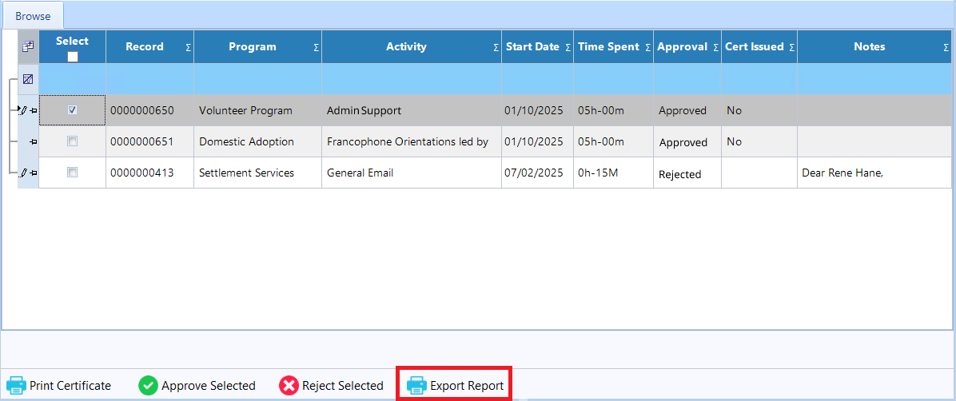Select record number 0000000650 cell
The width and height of the screenshot is (956, 401).
(x=150, y=111)
